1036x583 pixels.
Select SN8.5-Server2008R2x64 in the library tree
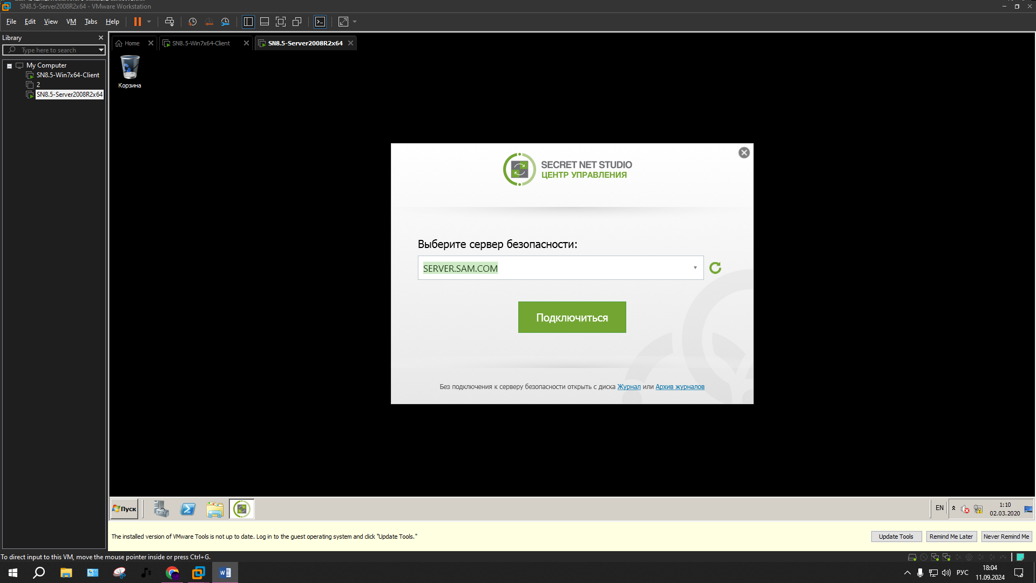pos(70,95)
